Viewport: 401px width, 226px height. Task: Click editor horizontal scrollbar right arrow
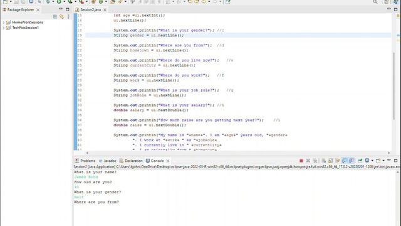(388, 153)
